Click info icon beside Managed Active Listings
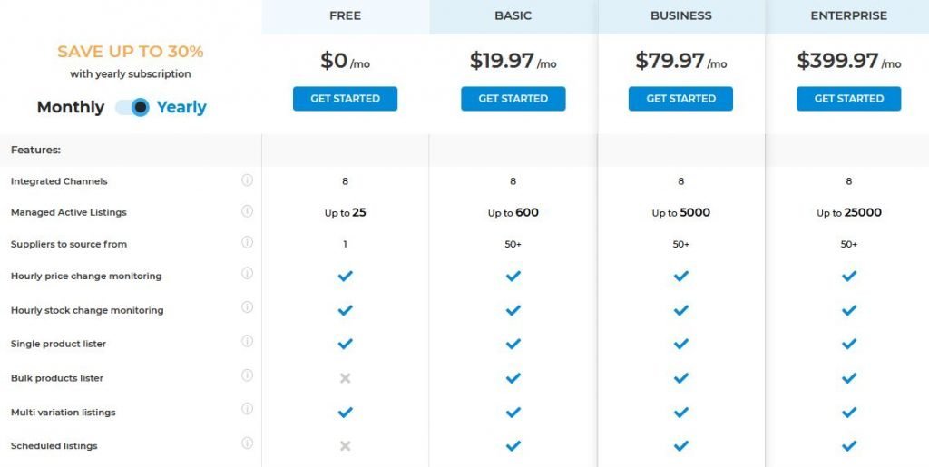Viewport: 929px width, 467px height. pos(247,212)
